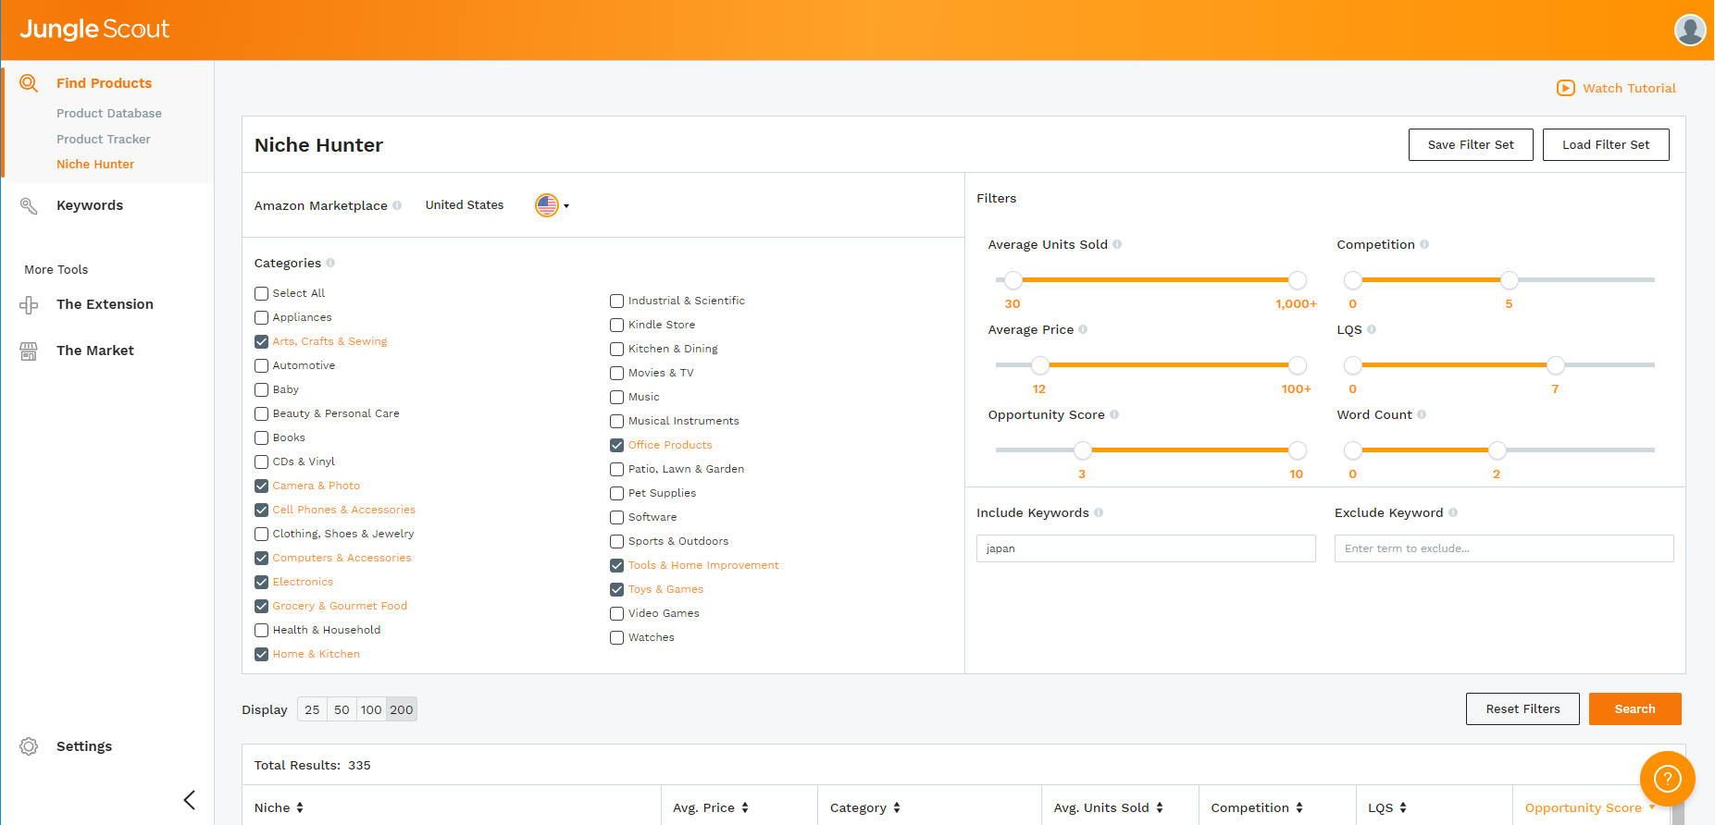Open the user profile avatar
This screenshot has height=825, width=1715.
[1690, 30]
